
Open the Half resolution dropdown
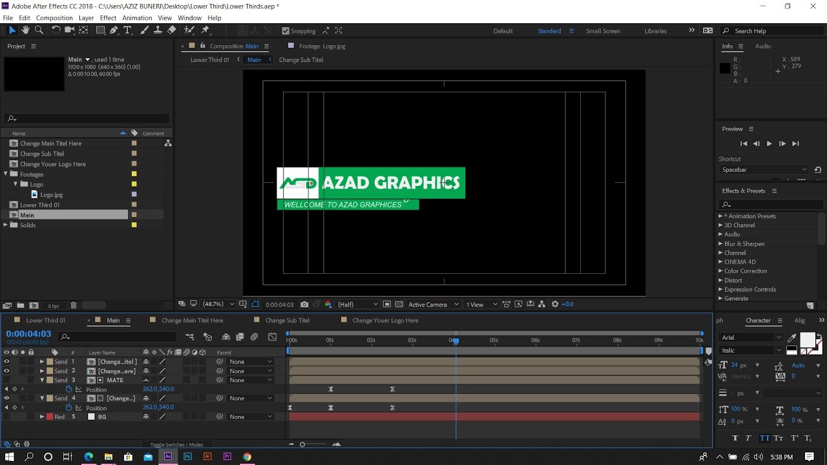click(357, 304)
